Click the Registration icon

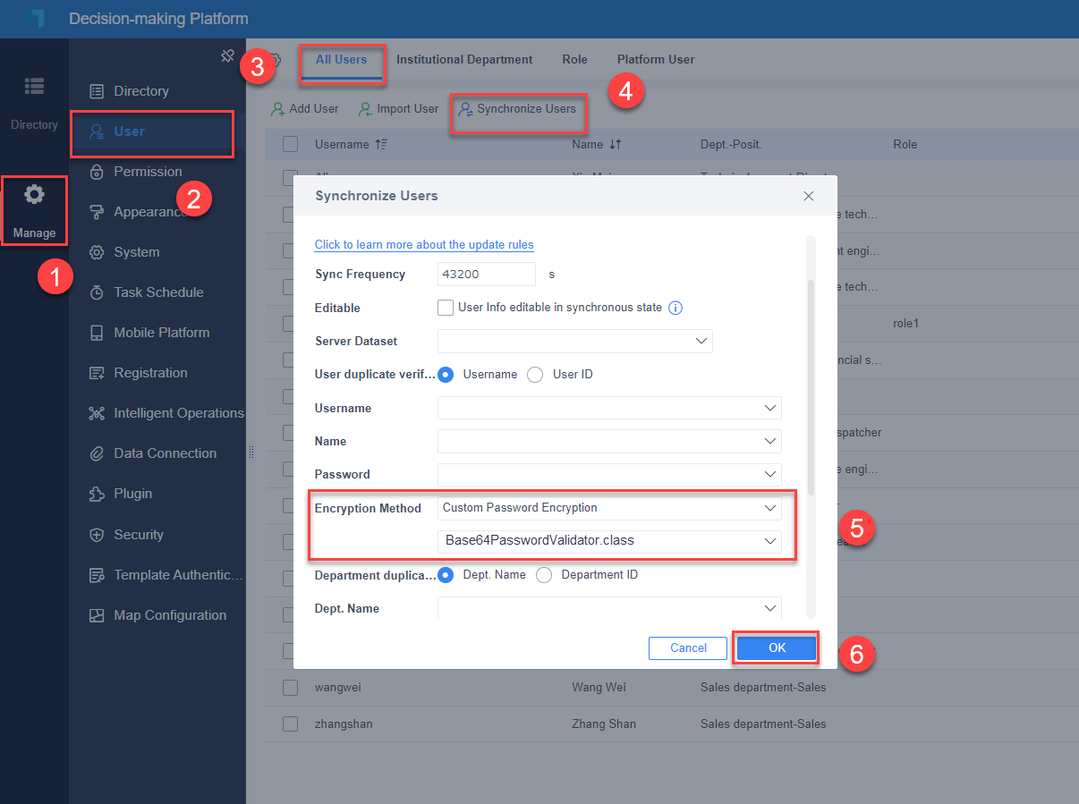point(97,373)
